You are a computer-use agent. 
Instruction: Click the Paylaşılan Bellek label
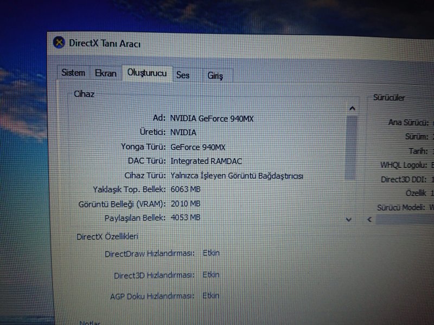[x=135, y=218]
